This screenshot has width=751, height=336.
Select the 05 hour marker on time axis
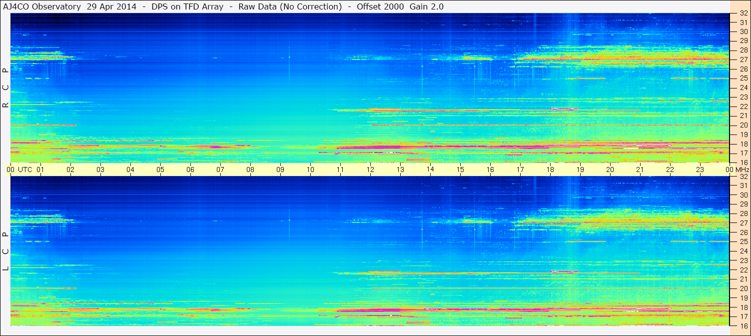tap(160, 169)
